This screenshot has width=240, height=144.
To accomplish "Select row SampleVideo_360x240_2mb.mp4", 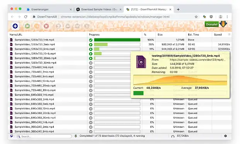I will [120, 127].
